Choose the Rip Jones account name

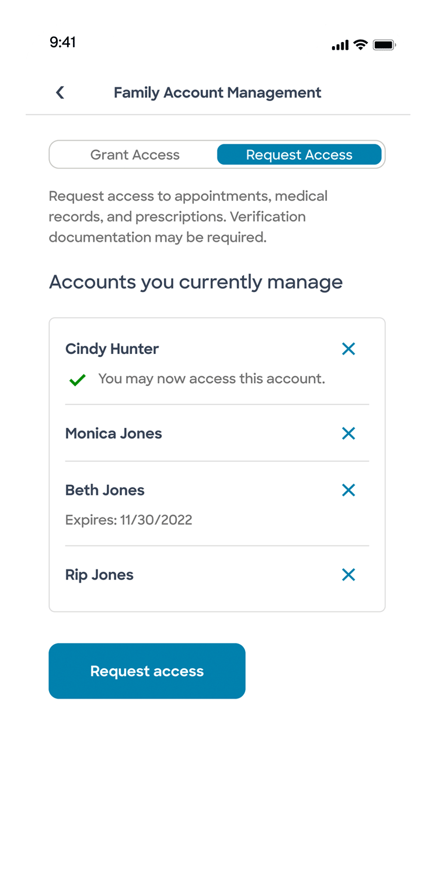100,575
